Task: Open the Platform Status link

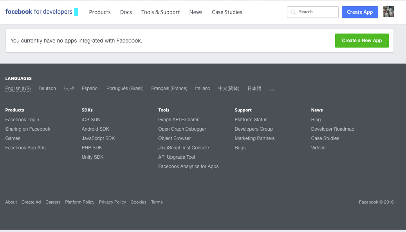Action: point(251,120)
